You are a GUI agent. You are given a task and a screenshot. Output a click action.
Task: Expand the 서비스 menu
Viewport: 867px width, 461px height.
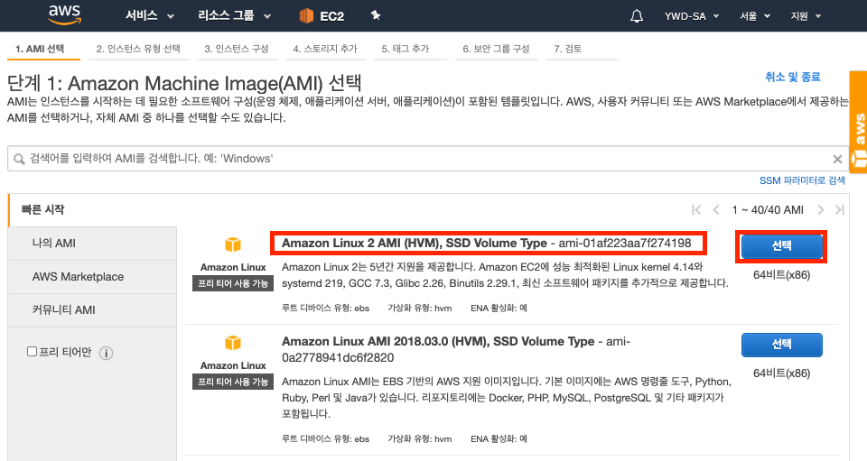tap(149, 16)
